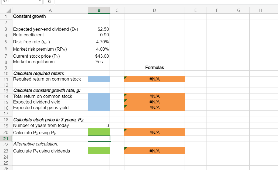The width and height of the screenshot is (278, 170).
Task: Select the Yes cell for Market in equilibrium
Action: point(99,62)
